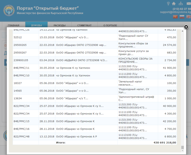Screen dimensions: 191x155
Task: Switch language with UK flag
Action: pos(188,17)
